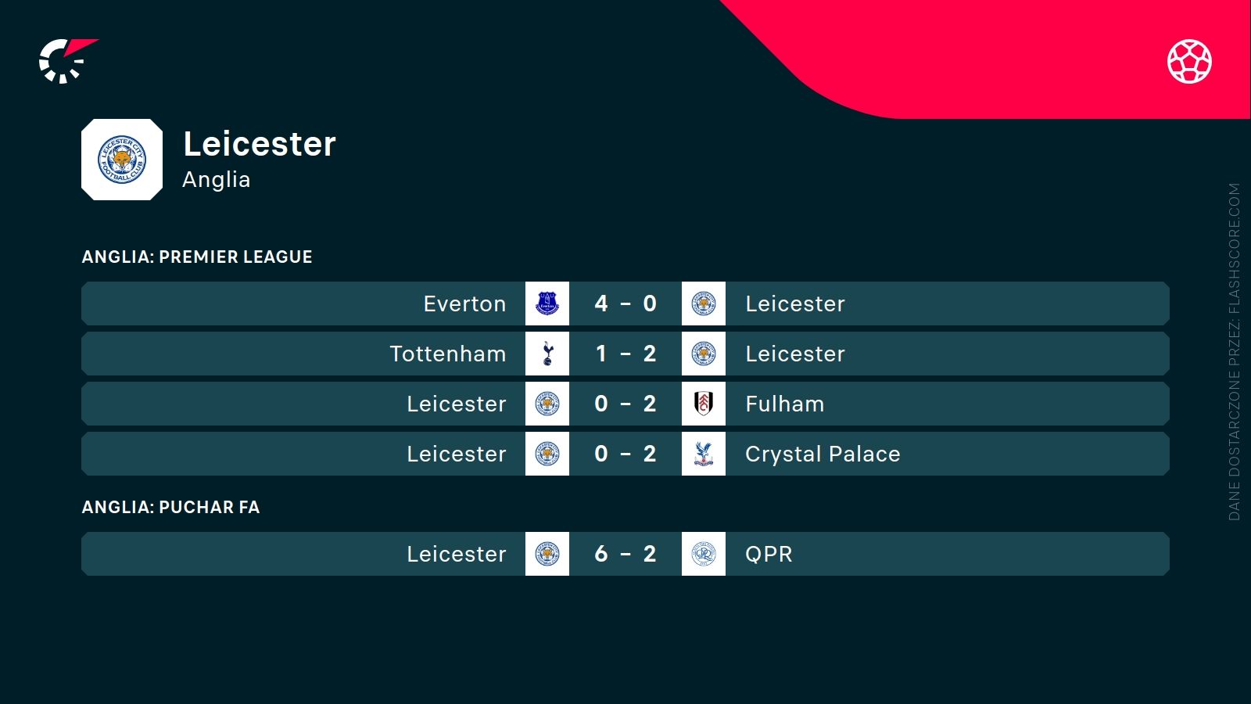
Task: Click the Everton 4 - 0 score
Action: coord(625,304)
